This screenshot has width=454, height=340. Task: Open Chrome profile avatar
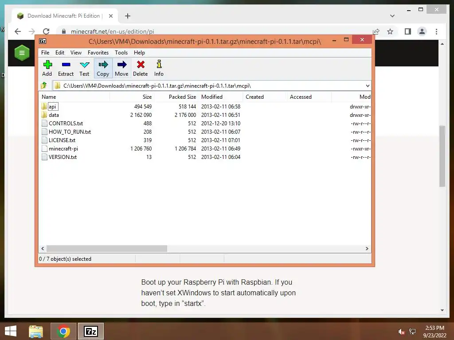pyautogui.click(x=422, y=31)
